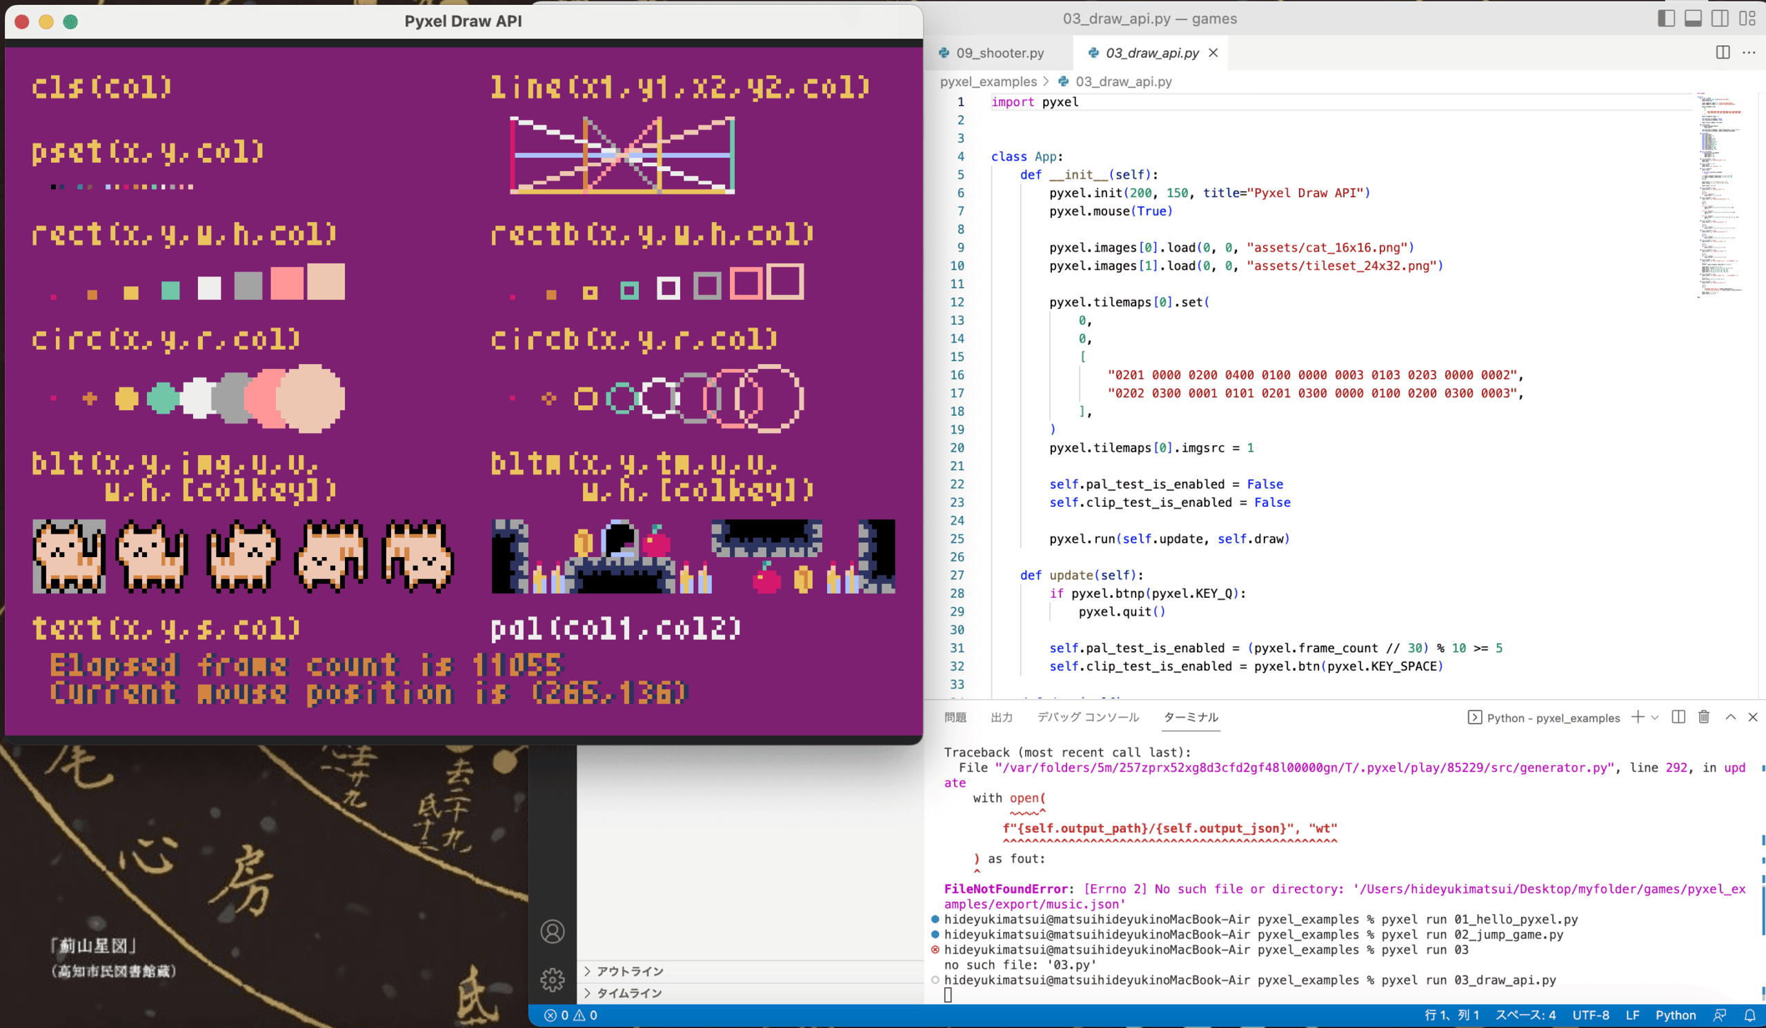
Task: Expand the アウトライン section
Action: tap(629, 971)
